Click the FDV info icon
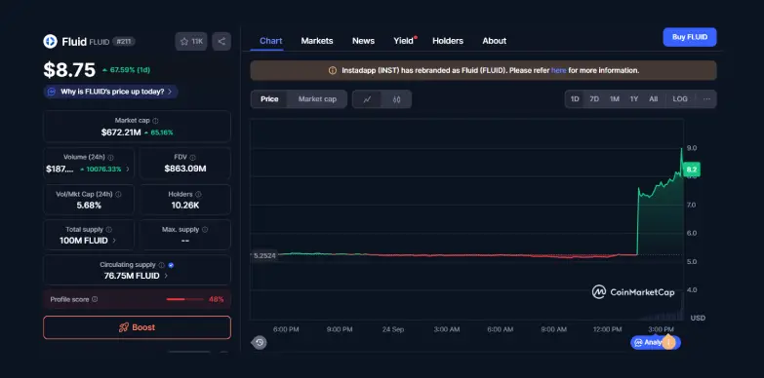 tap(193, 158)
